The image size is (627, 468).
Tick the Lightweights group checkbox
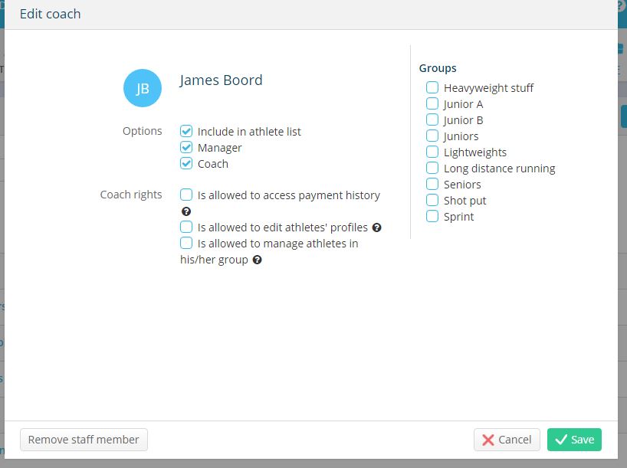coord(432,152)
